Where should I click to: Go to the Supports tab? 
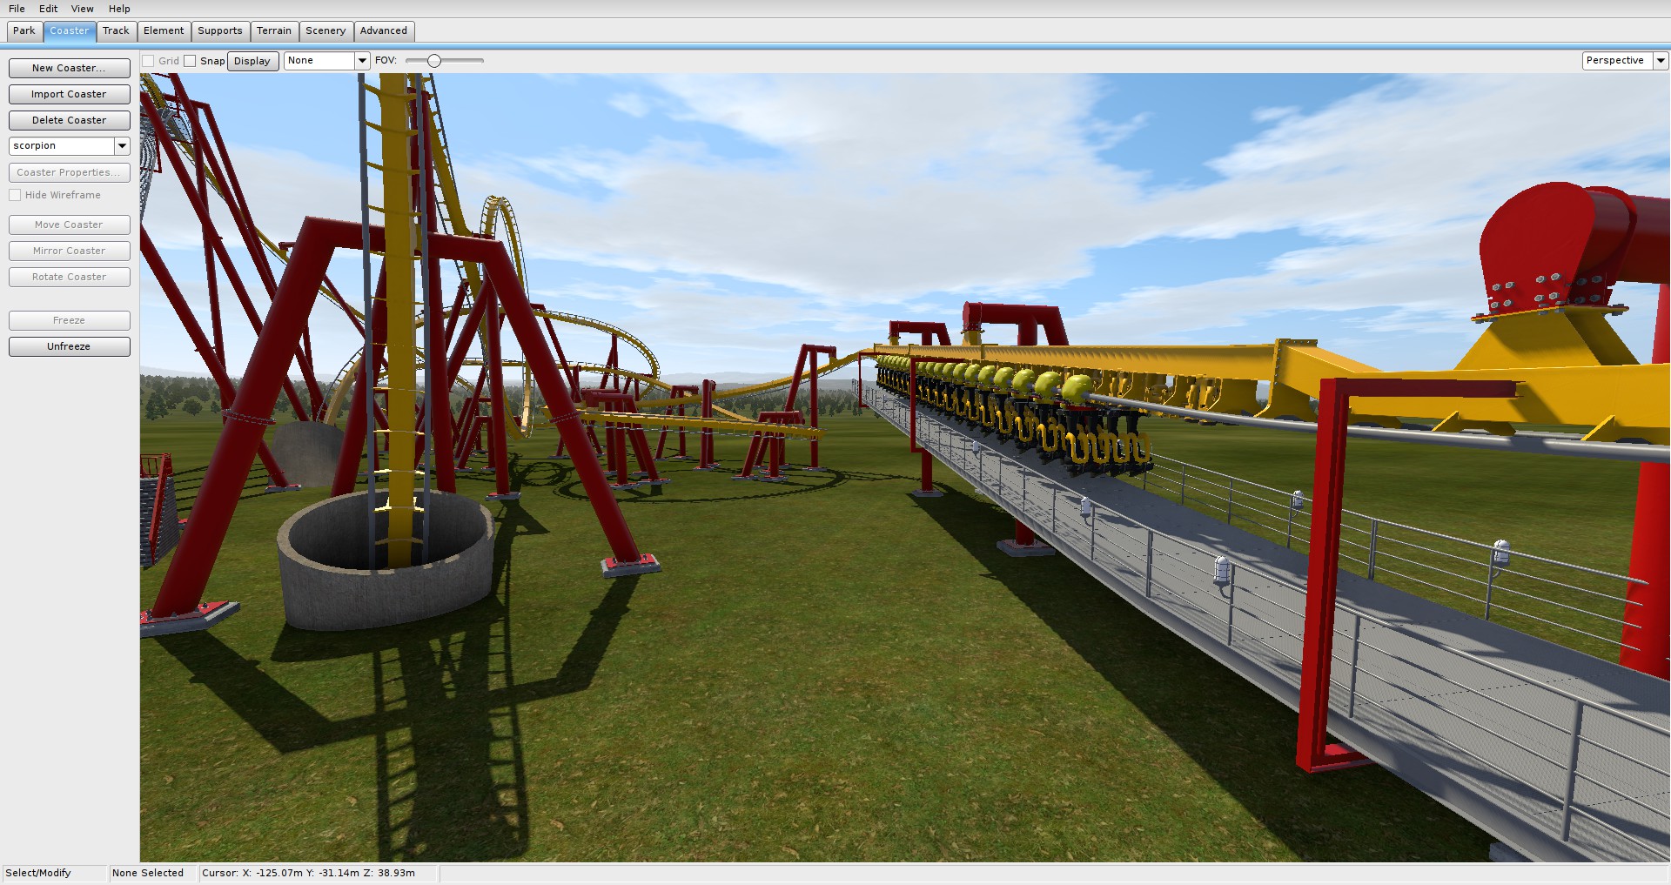(220, 30)
